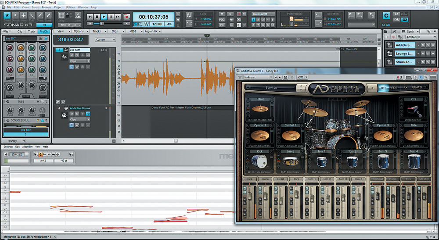The height and width of the screenshot is (240, 439).
Task: Toggle Console Emulator power button
Action: [x=43, y=120]
